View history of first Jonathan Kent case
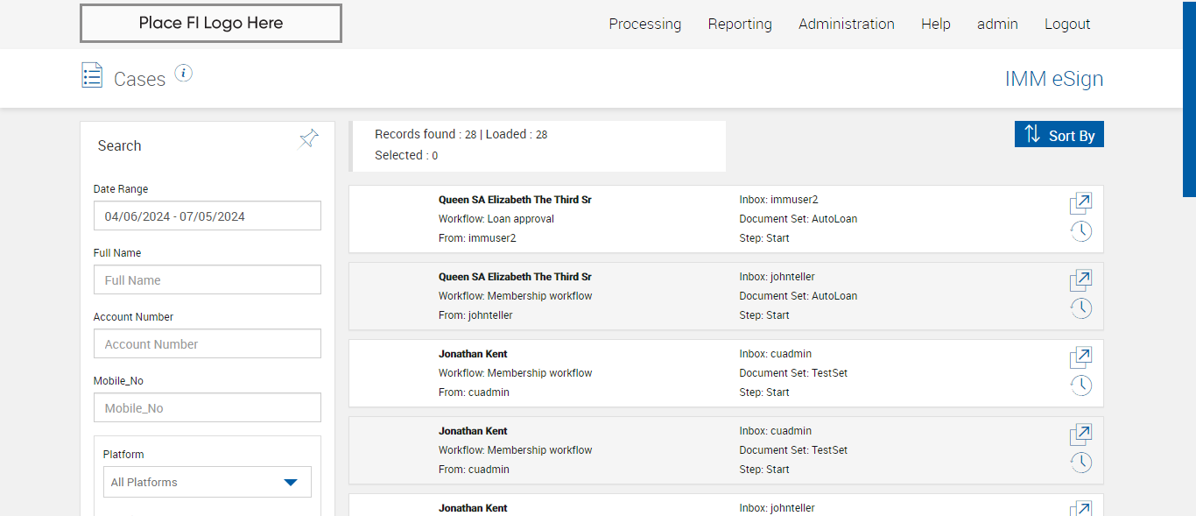This screenshot has width=1196, height=516. point(1081,385)
